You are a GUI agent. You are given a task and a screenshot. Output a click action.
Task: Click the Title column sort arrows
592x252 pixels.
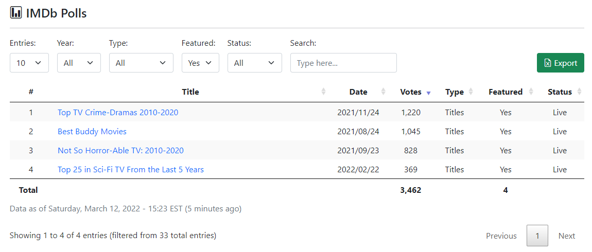tap(323, 92)
